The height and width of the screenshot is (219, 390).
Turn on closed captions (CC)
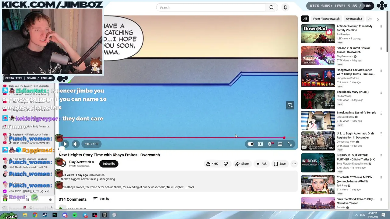[x=260, y=144]
